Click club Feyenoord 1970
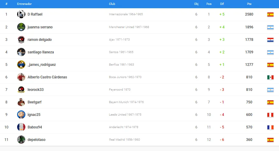Screen dimensions: 279x151 point(120,90)
